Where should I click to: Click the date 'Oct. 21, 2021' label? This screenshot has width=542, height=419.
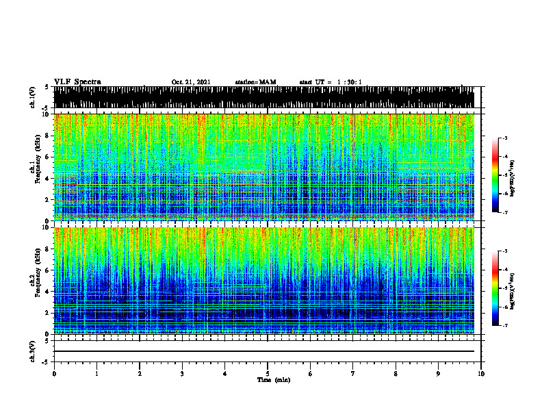[x=191, y=82]
